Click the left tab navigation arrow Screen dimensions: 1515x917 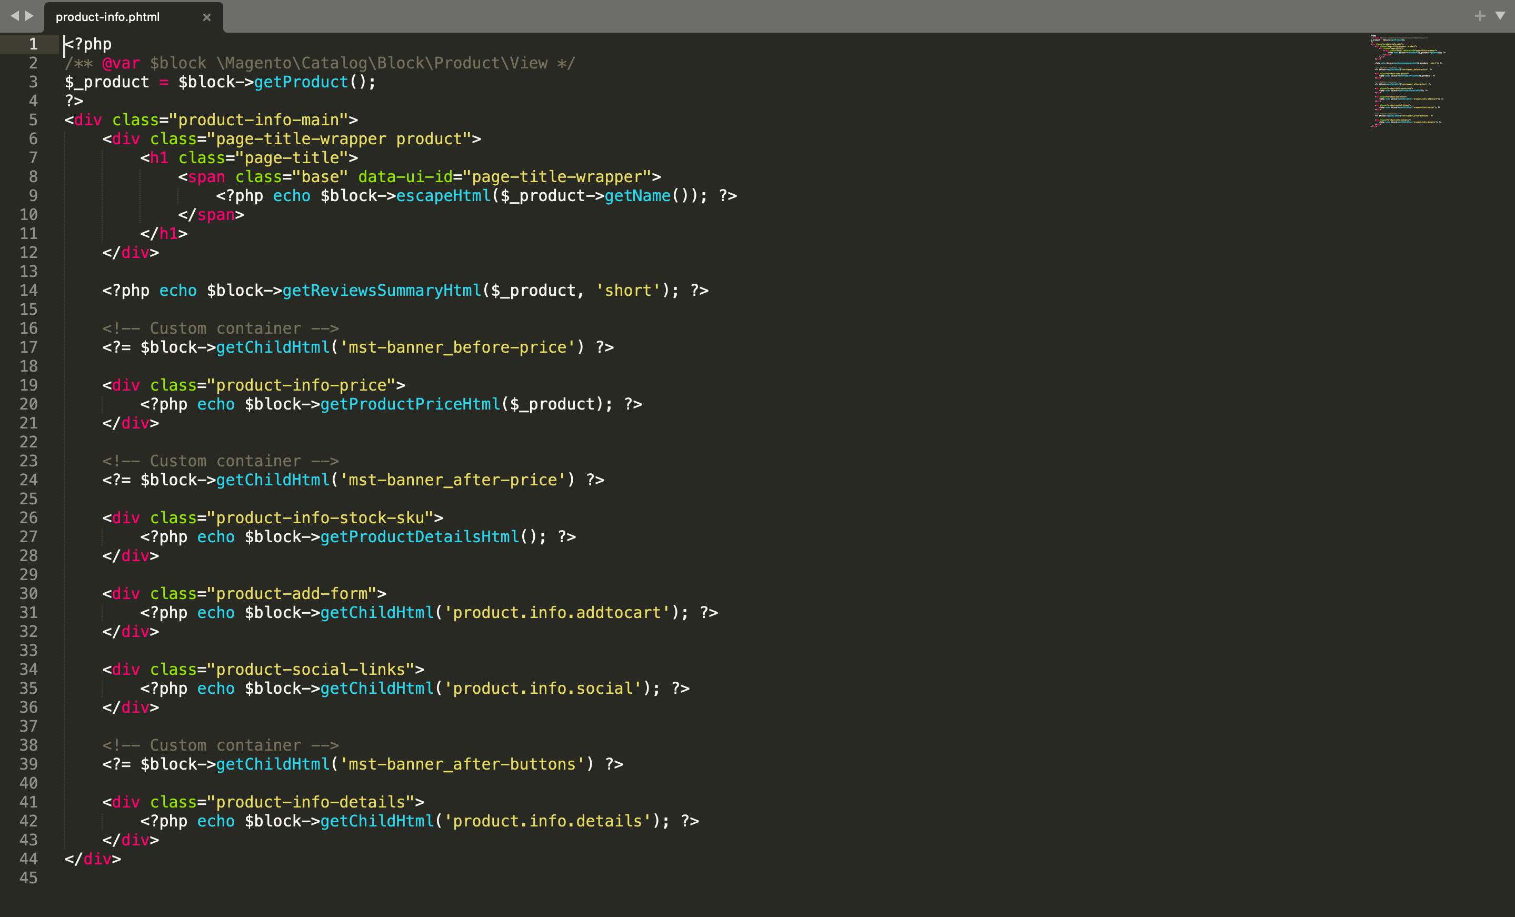tap(15, 16)
